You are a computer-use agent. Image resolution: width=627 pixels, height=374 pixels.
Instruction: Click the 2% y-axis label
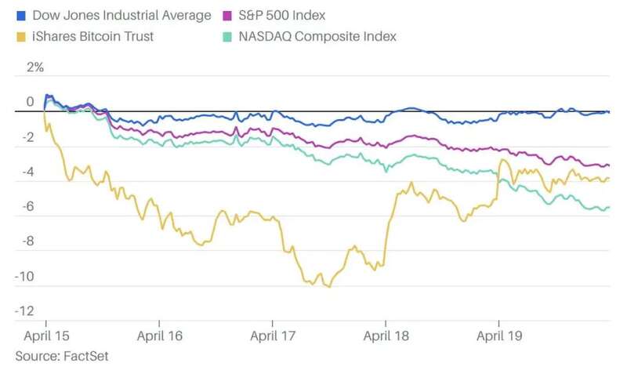click(35, 67)
